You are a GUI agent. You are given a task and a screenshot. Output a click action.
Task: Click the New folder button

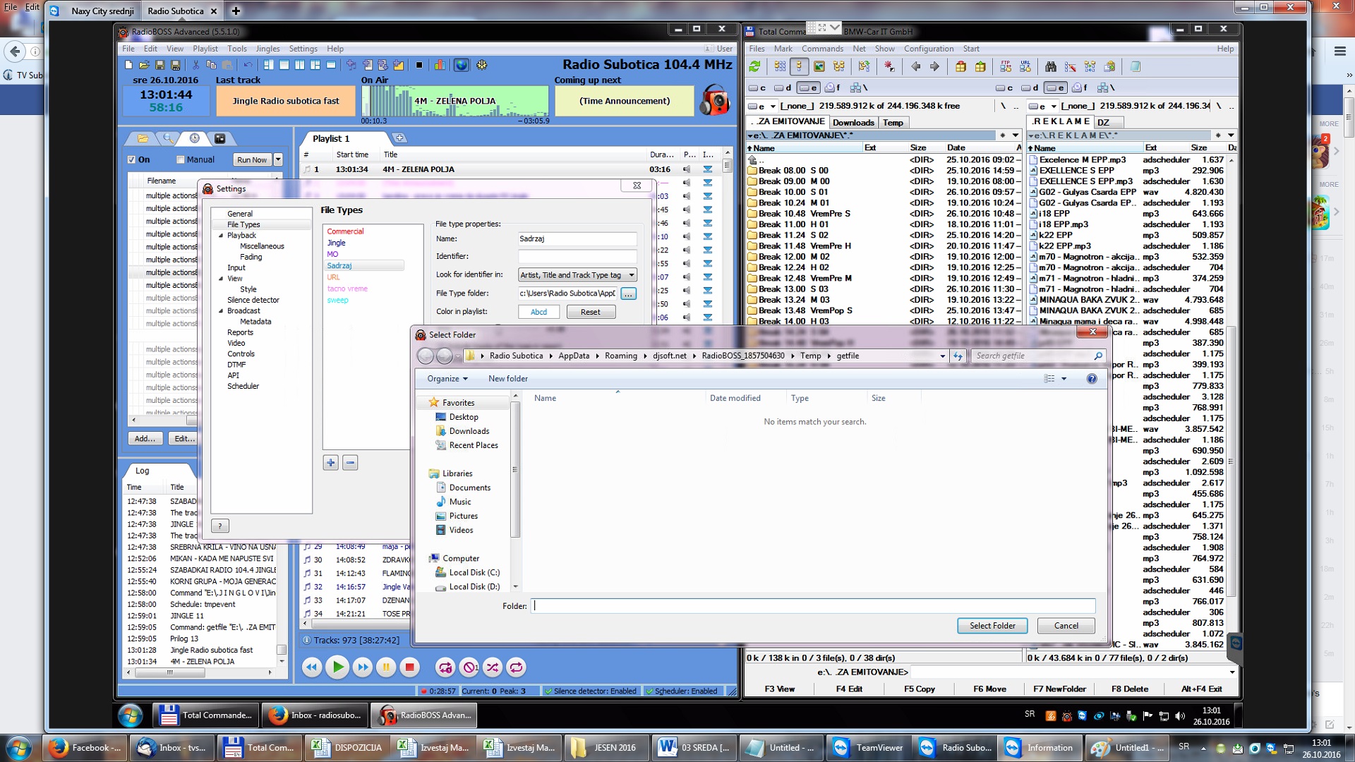point(508,379)
